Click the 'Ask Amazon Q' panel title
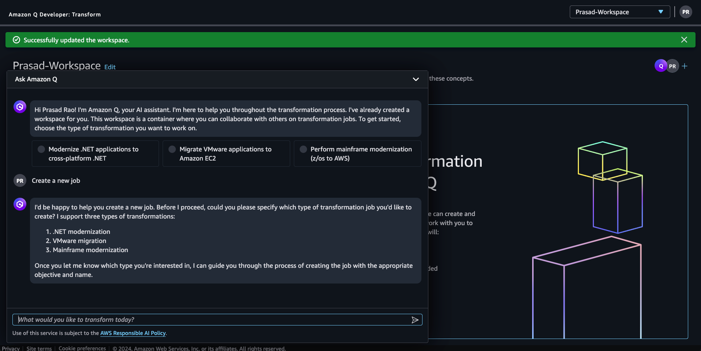The width and height of the screenshot is (701, 351). click(x=36, y=79)
